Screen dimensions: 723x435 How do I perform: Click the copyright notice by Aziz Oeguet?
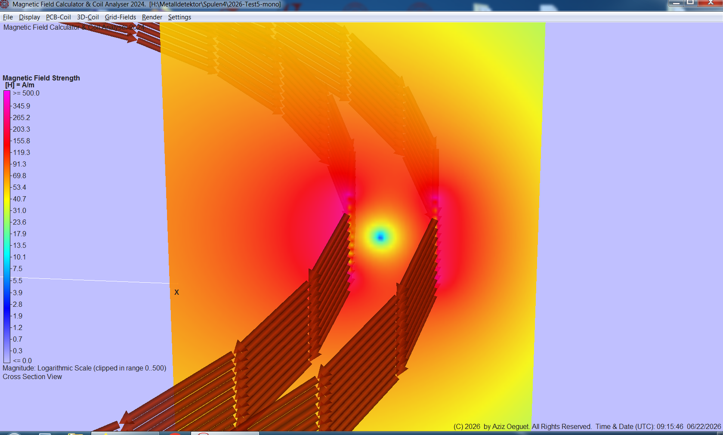[523, 426]
